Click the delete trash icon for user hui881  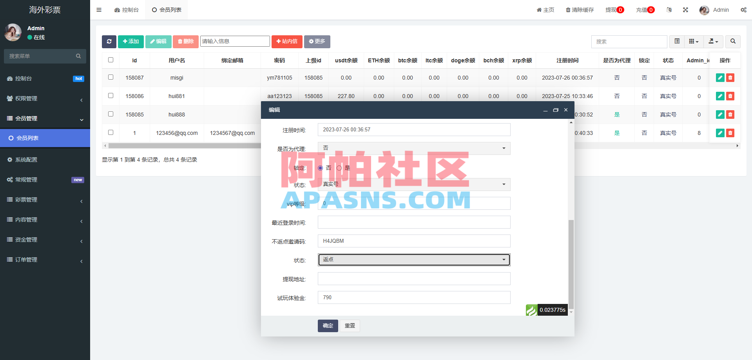click(730, 96)
